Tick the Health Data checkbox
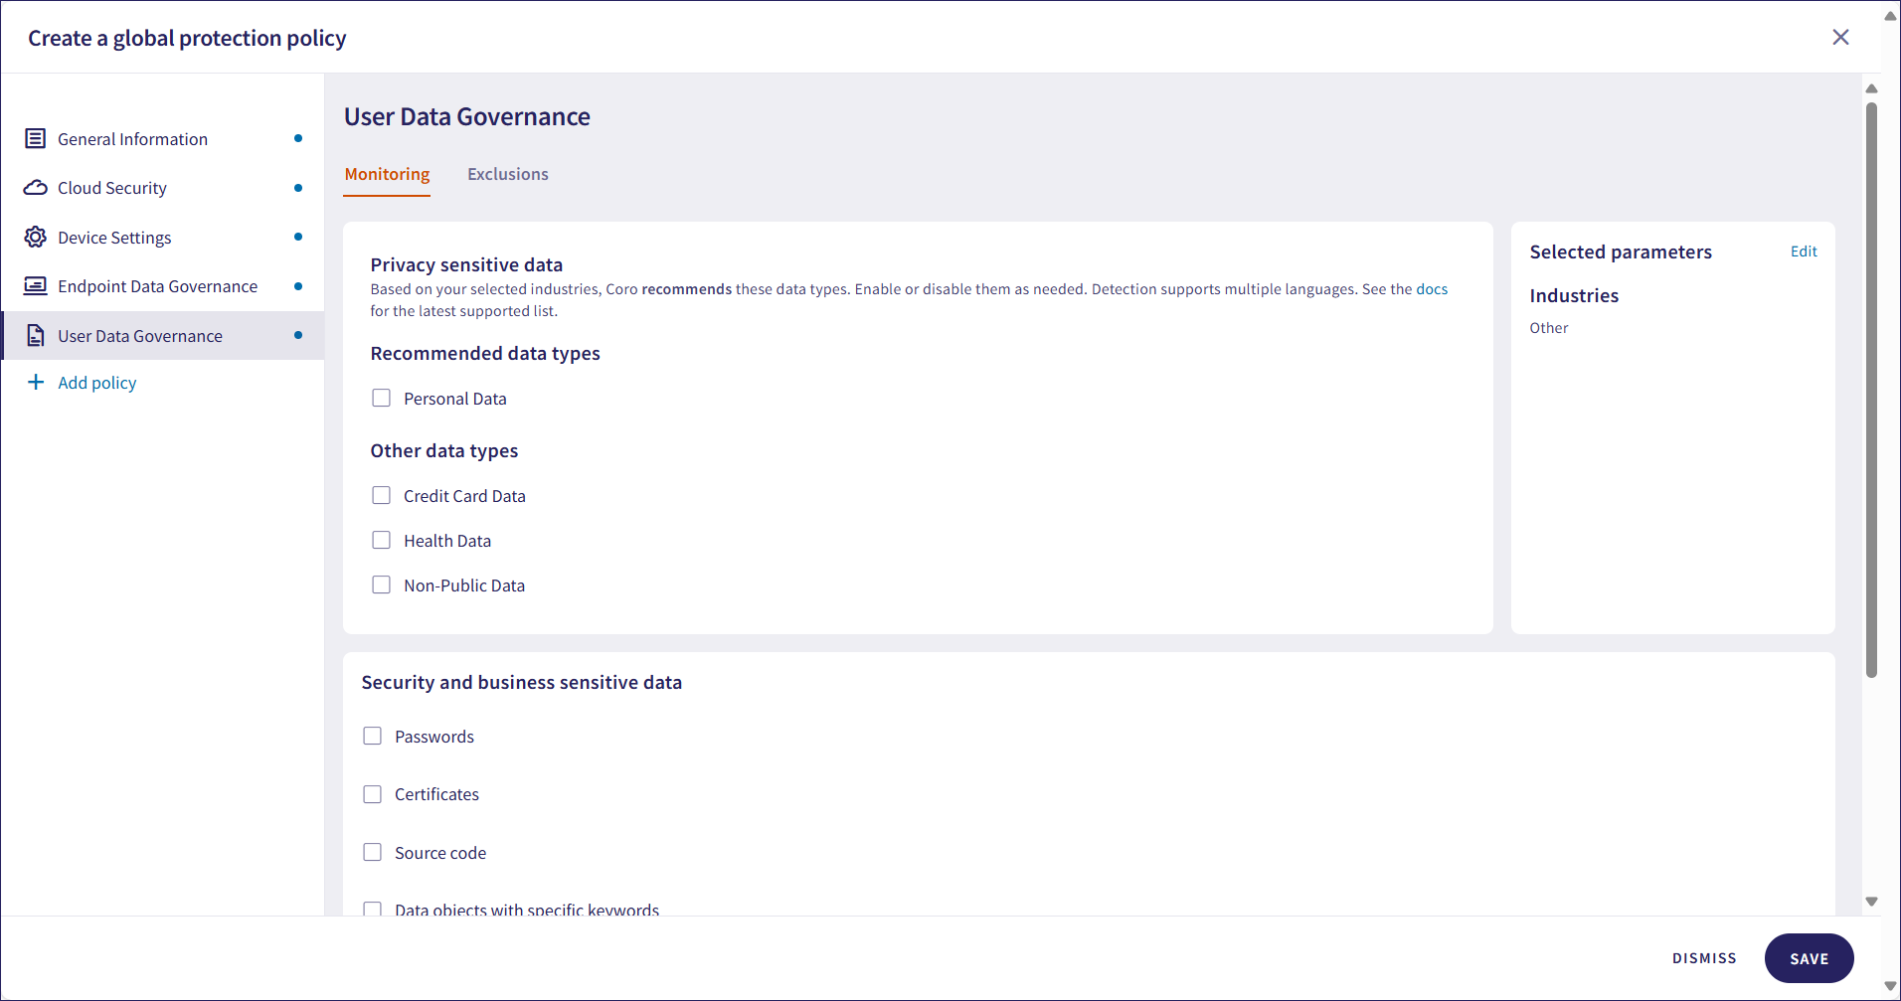1901x1001 pixels. (x=381, y=541)
